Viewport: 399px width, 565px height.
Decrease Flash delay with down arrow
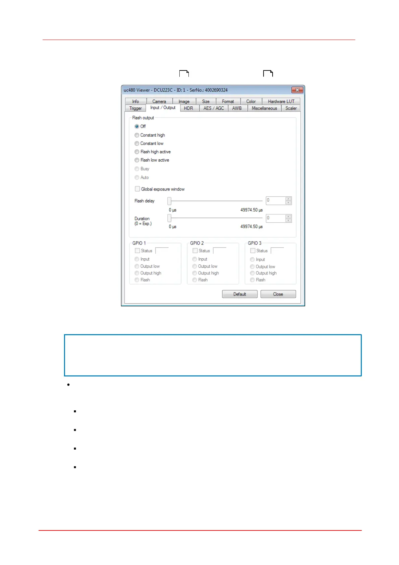[x=288, y=203]
